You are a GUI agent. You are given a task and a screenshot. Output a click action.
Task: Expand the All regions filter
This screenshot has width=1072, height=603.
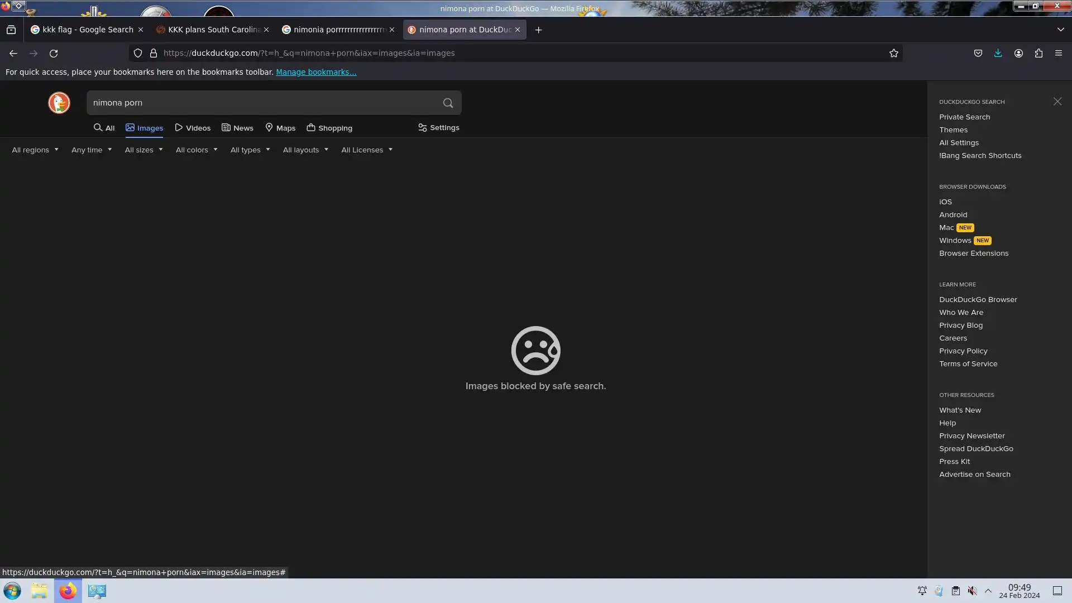pyautogui.click(x=35, y=150)
